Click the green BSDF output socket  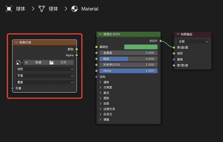(x=161, y=41)
